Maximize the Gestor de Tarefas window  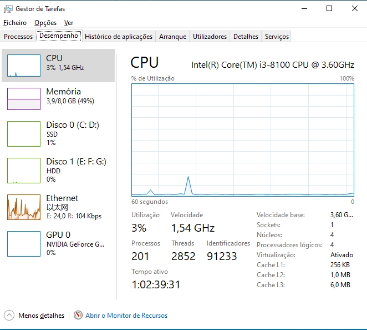(329, 9)
